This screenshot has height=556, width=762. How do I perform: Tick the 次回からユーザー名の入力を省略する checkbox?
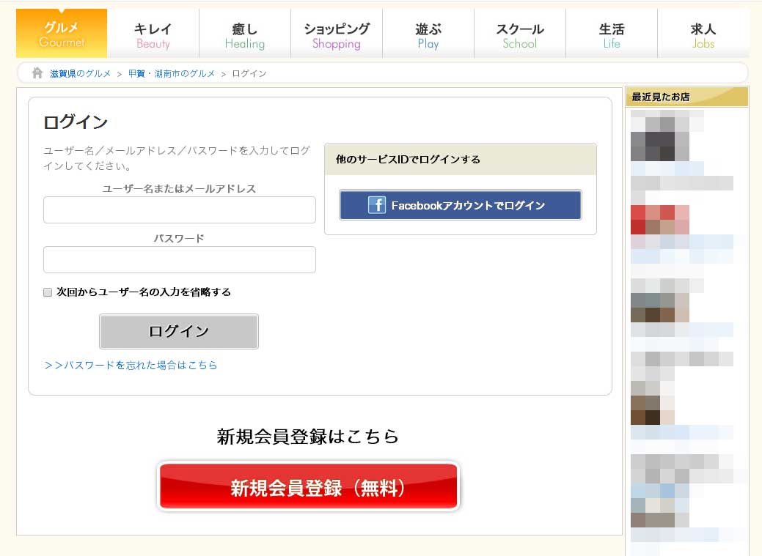[x=48, y=292]
